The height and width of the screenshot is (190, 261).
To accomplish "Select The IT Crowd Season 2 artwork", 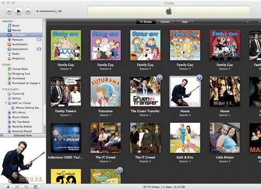I will point(145,138).
